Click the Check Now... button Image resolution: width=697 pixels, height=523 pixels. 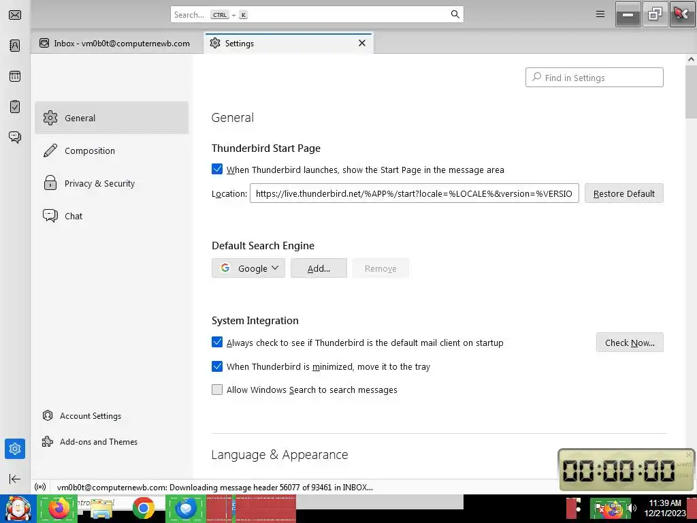point(630,343)
